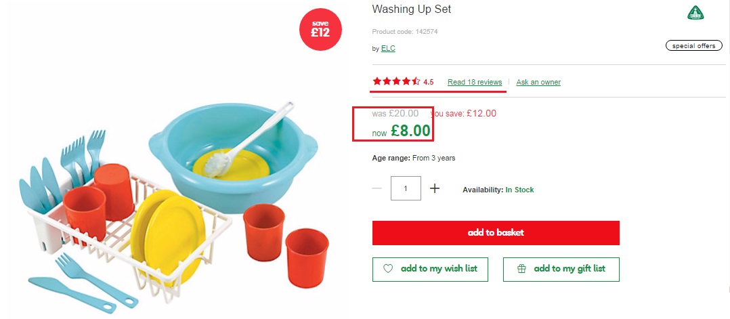Open the 'Read 18 reviews' link
Viewport: 730px width, 319px height.
(475, 82)
